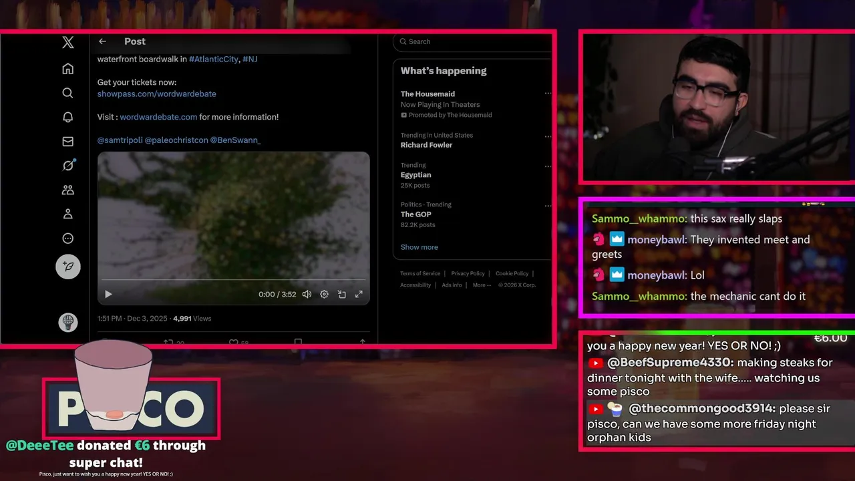Viewport: 855px width, 481px height.
Task: Open showpass.com/wordwardebate ticket link
Action: point(157,94)
